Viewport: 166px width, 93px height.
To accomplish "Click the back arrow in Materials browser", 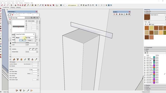I will click(146, 24).
